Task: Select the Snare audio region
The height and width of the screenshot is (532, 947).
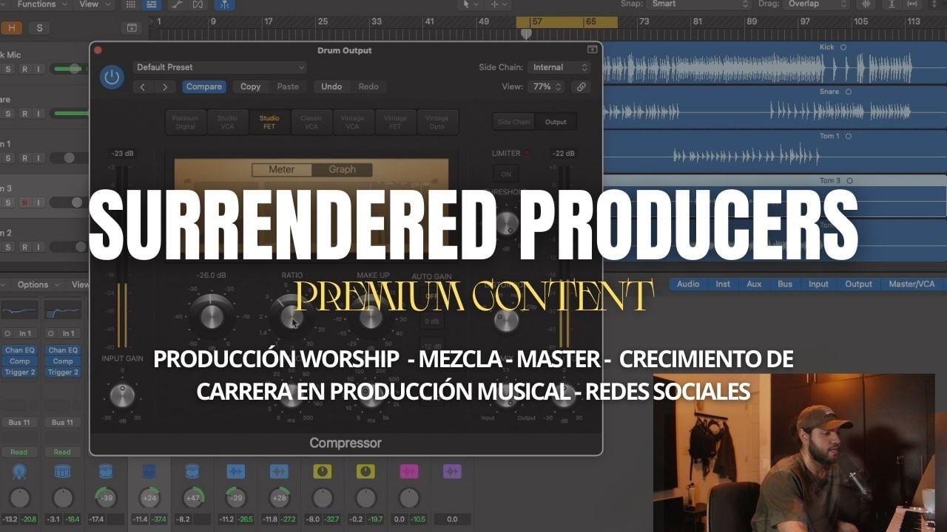Action: 775,108
